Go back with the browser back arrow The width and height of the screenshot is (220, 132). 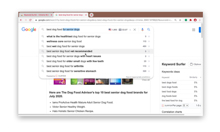(x=21, y=20)
